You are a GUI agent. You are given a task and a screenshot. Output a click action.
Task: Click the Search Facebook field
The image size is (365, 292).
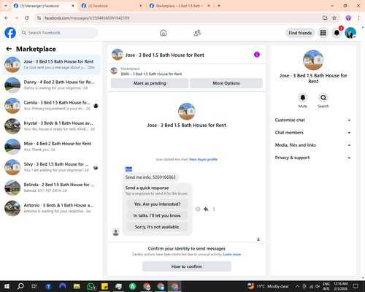[58, 33]
